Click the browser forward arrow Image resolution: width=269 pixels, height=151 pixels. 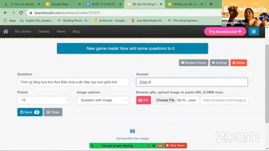pyautogui.click(x=13, y=13)
